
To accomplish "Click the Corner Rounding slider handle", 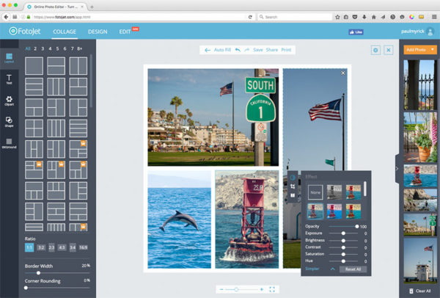I will (x=26, y=288).
